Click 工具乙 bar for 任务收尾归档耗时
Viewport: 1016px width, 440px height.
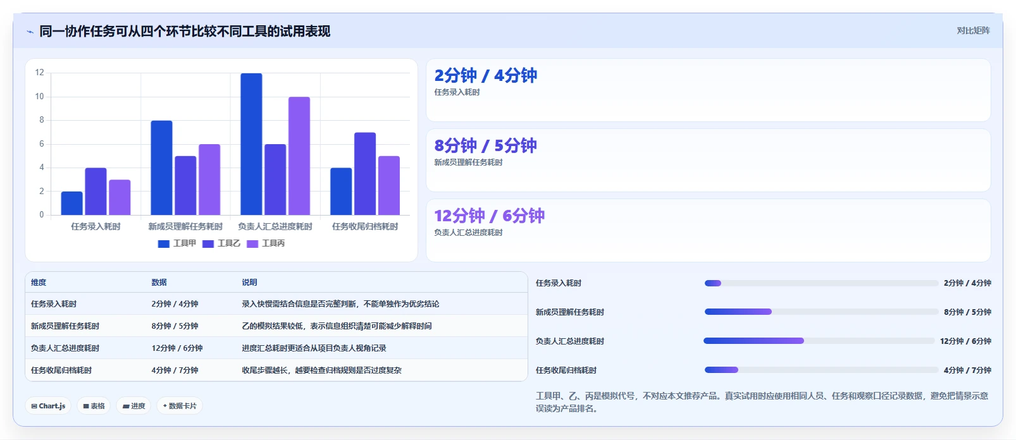tap(365, 174)
